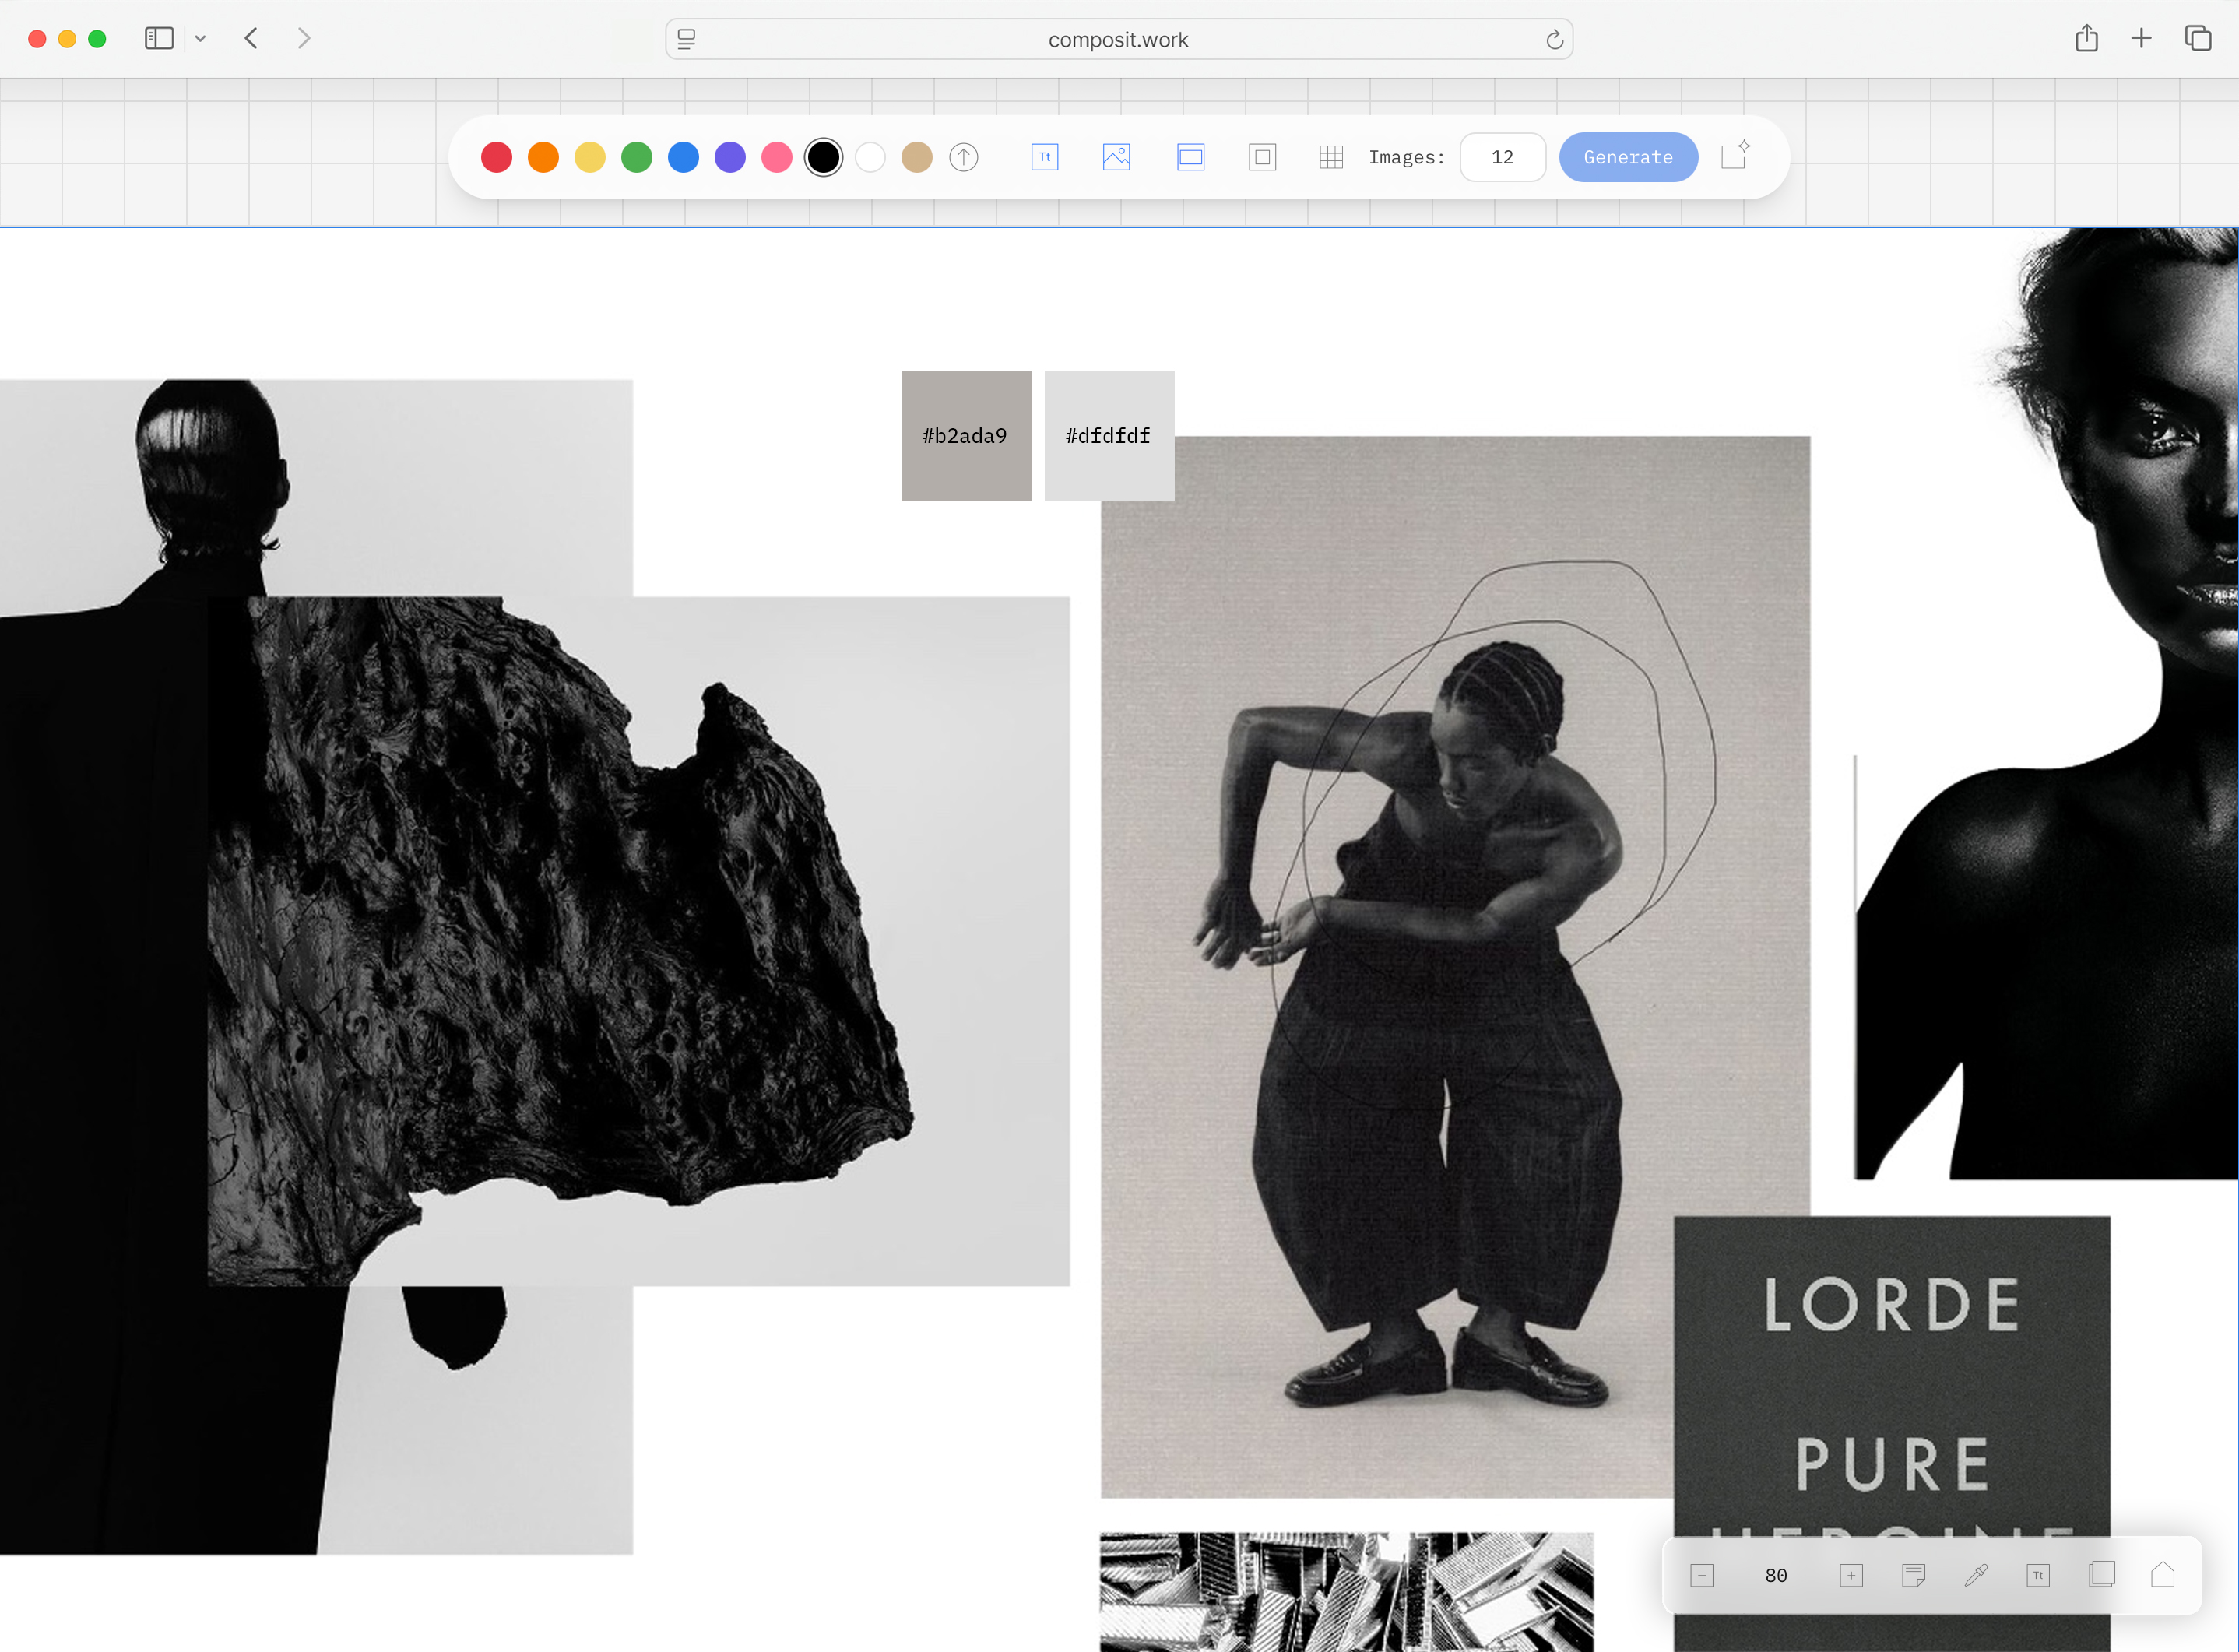
Task: Toggle the grid layout view icon
Action: pos(1331,157)
